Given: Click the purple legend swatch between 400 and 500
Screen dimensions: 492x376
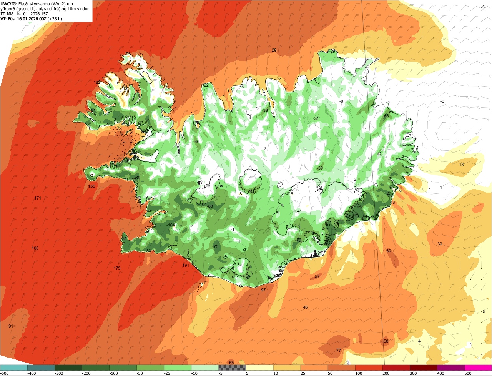Looking at the screenshot, I should click(x=450, y=368).
